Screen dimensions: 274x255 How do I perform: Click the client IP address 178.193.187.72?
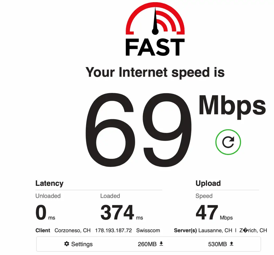coord(113,230)
